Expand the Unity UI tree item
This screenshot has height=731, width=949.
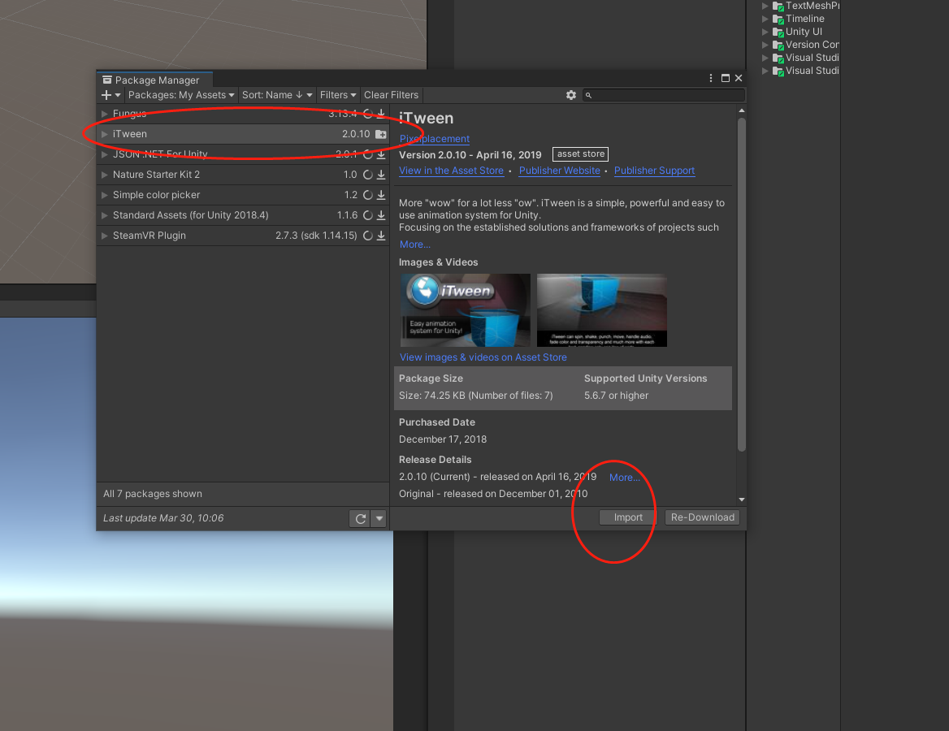pyautogui.click(x=765, y=31)
